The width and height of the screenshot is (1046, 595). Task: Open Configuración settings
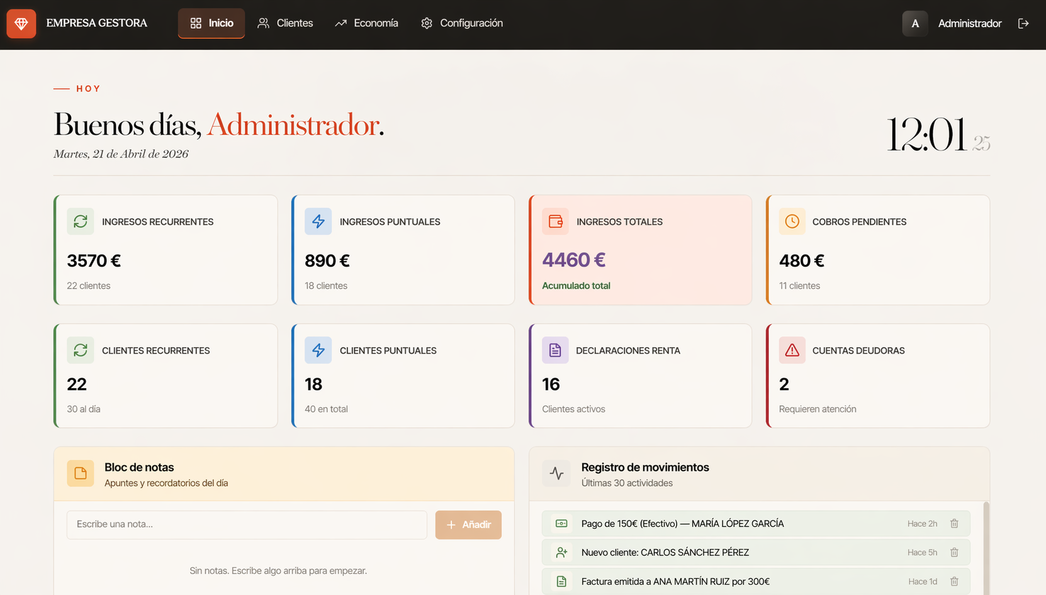tap(462, 23)
